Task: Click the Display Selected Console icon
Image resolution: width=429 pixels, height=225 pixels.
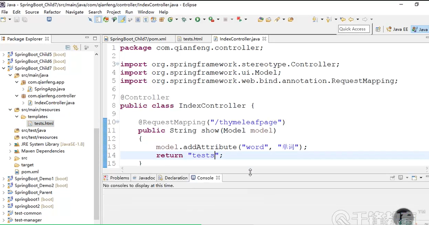Action: tap(401, 178)
